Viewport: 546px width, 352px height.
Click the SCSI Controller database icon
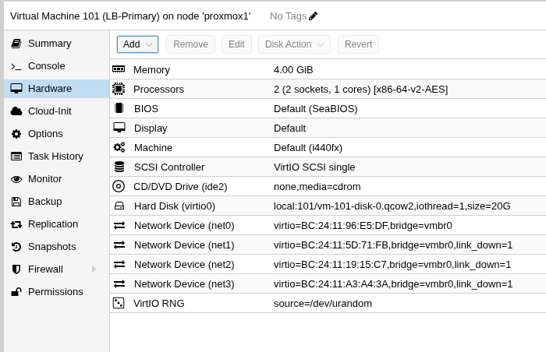pos(119,167)
